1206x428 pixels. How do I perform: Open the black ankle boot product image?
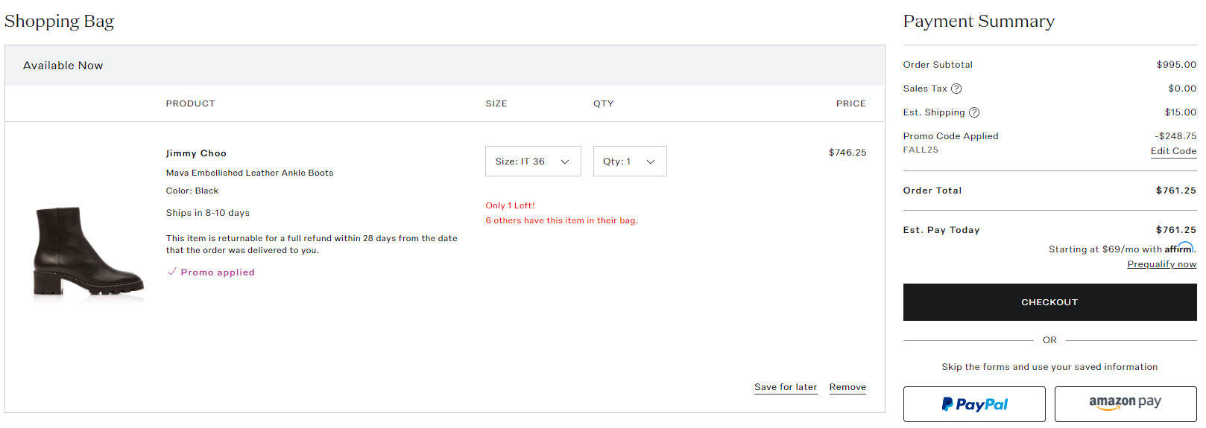[x=88, y=253]
